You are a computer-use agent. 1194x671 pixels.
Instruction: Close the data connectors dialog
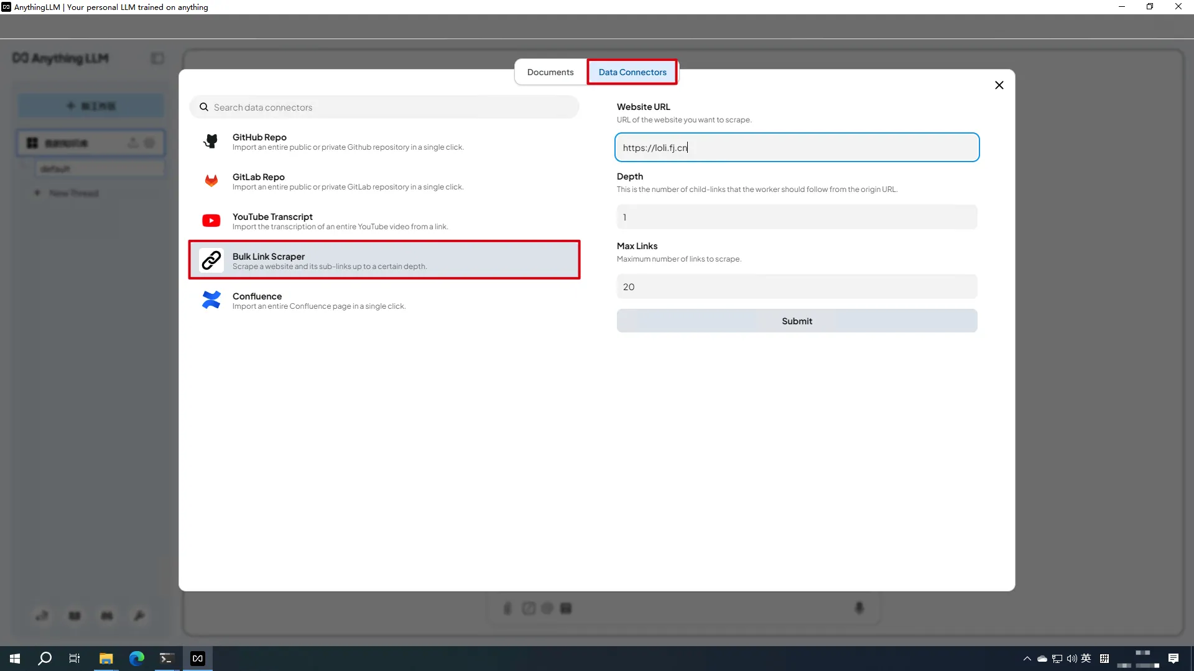coord(999,85)
